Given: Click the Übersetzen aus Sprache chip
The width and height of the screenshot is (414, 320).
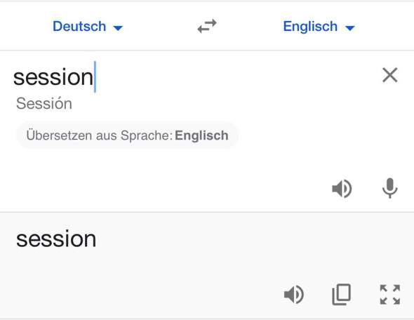Looking at the screenshot, I should coord(127,135).
